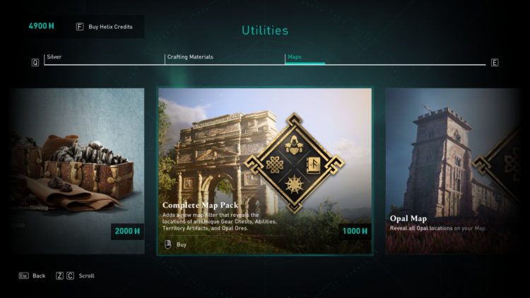Click the Esc key icon

(23, 275)
